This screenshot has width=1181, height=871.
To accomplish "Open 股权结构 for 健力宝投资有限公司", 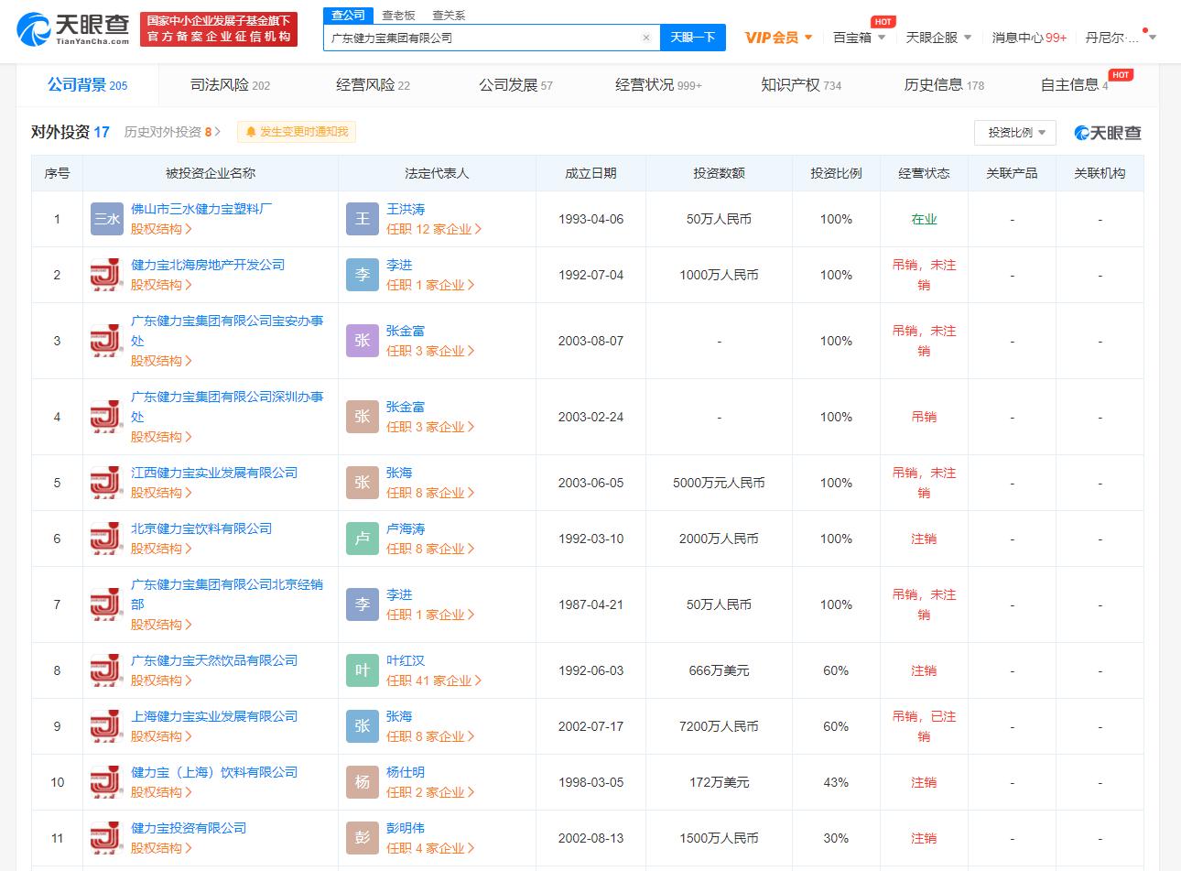I will click(x=161, y=847).
